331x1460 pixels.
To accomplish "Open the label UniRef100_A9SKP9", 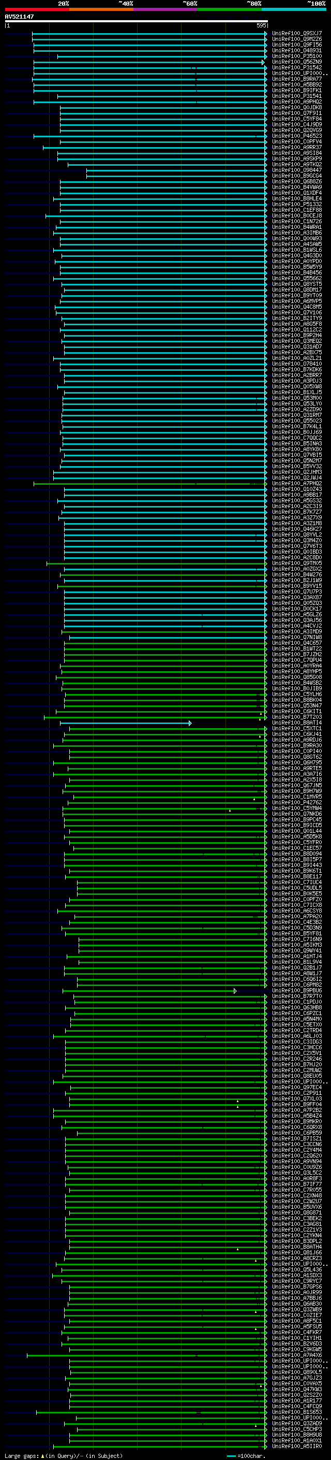I will [297, 158].
